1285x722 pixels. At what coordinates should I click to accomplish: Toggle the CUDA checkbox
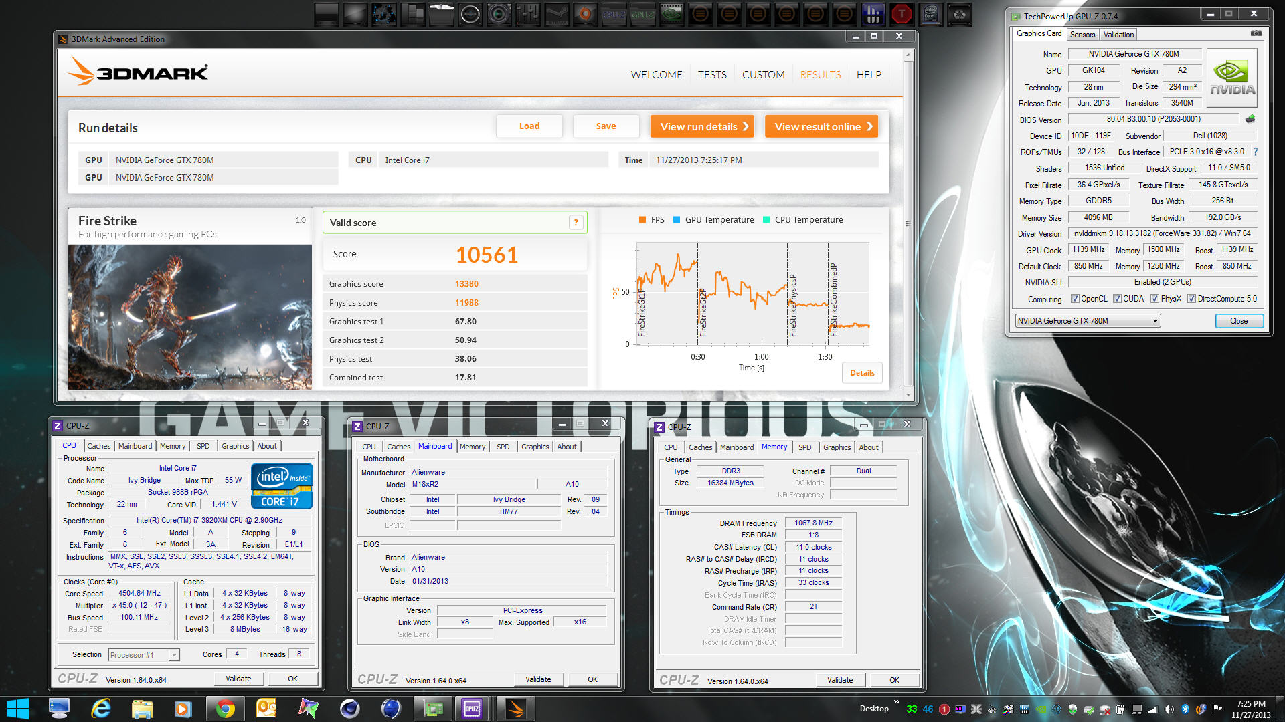pos(1117,299)
